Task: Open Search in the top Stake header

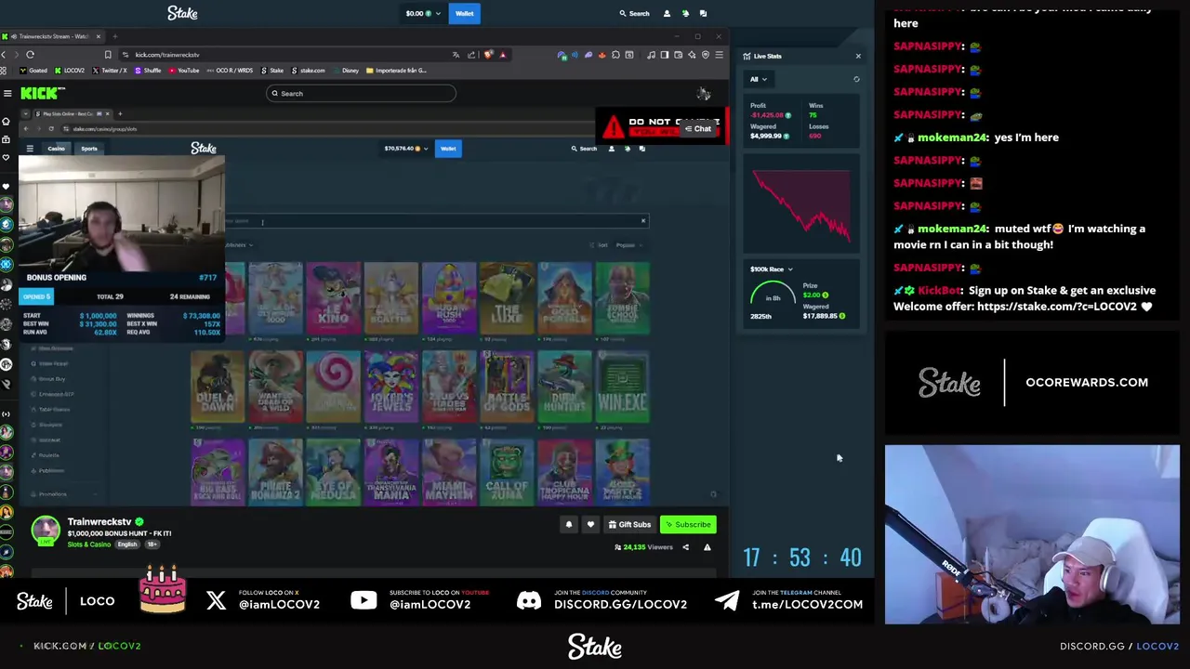Action: pyautogui.click(x=634, y=13)
